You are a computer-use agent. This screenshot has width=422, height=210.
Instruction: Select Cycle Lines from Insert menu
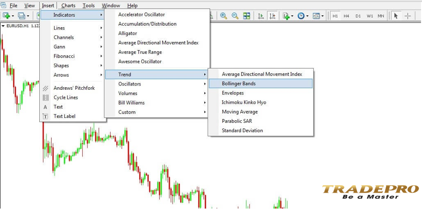(x=72, y=97)
